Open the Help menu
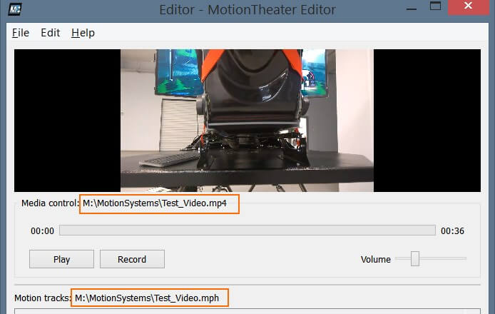 [x=83, y=33]
